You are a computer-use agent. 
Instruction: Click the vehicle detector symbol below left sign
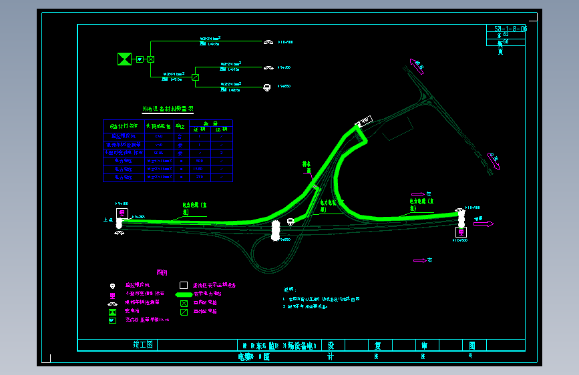[x=120, y=233]
